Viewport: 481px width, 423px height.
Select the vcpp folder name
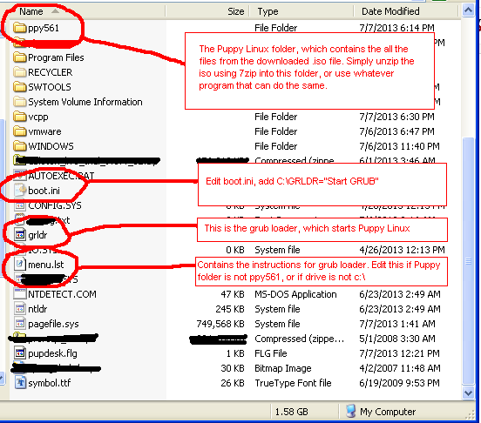point(38,117)
